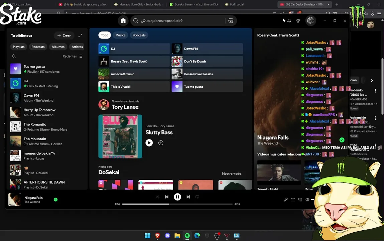
Task: Toggle shuffle mode
Action: 157,197
